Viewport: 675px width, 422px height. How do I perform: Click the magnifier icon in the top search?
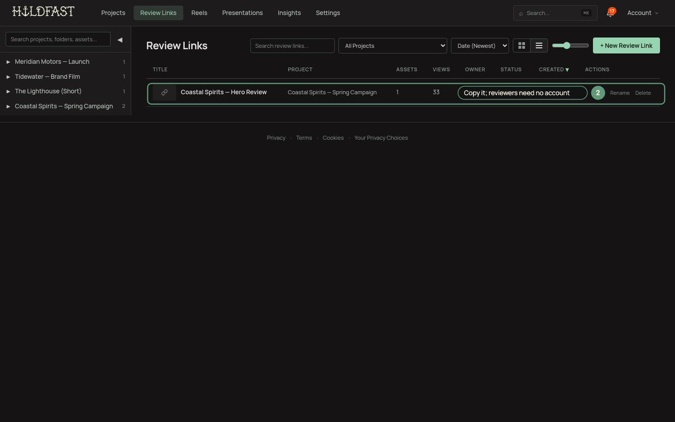coord(521,14)
